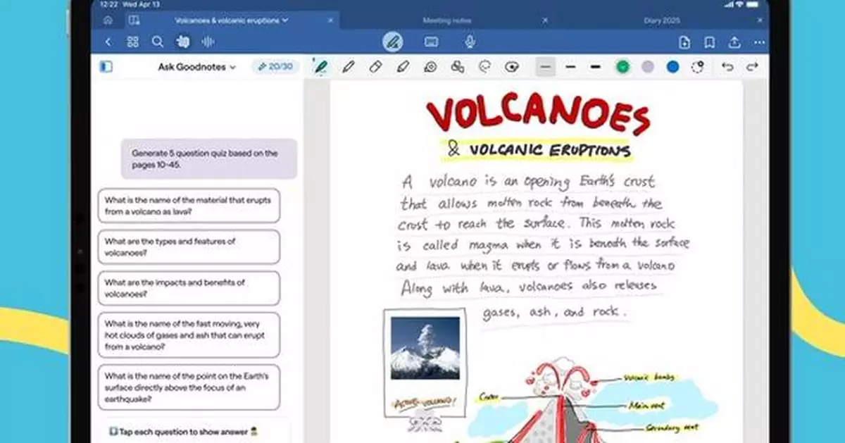Close the Volcanoes & volcanic eruptions tab

tap(329, 20)
